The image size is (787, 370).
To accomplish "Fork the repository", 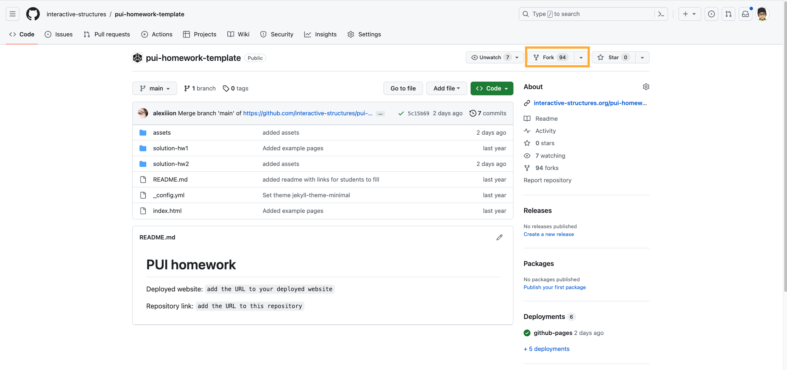I will coord(550,57).
